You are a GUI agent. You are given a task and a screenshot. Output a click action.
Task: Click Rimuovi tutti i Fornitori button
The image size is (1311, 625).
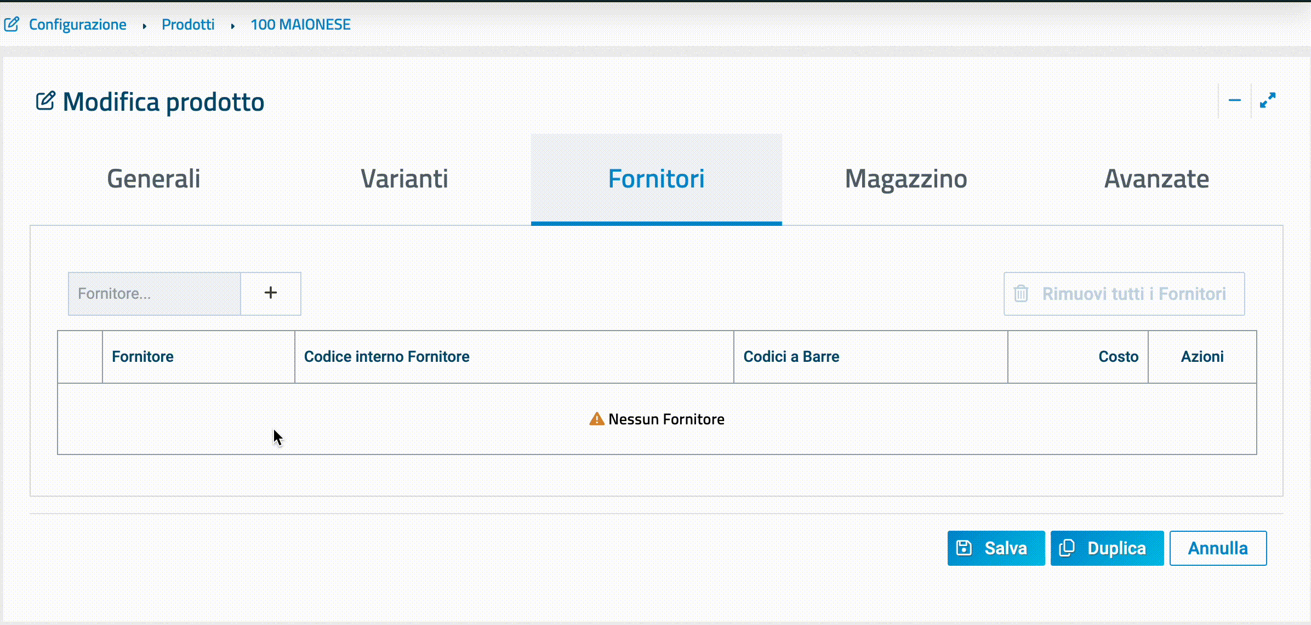coord(1124,294)
